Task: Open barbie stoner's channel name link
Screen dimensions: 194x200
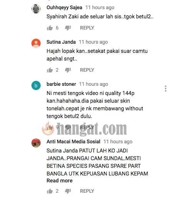Action: (61, 84)
